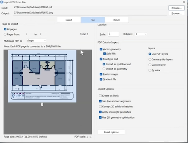Enable the Create as block checkbox
Screen dimensions: 188x143
[100, 96]
